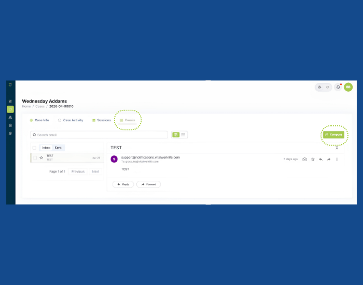Open the Emails tab

128,120
